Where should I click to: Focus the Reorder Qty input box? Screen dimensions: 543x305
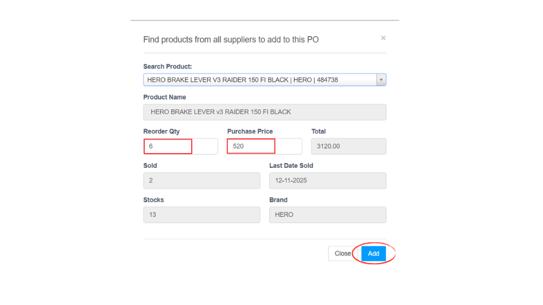180,146
